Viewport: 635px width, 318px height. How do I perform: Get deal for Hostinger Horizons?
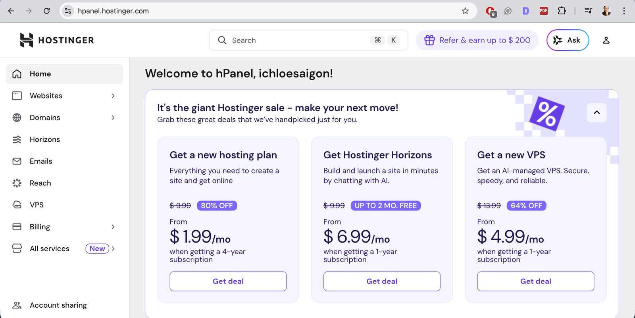pyautogui.click(x=382, y=281)
